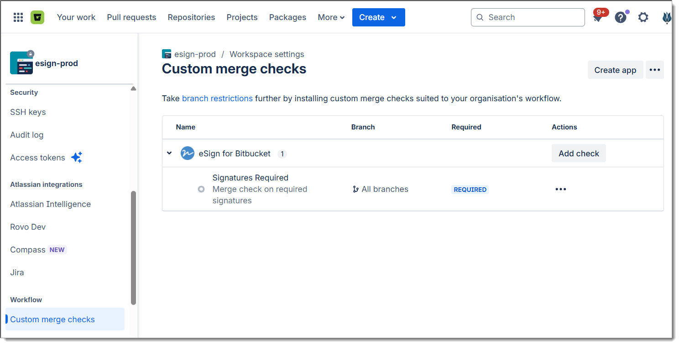Image resolution: width=679 pixels, height=345 pixels.
Task: Click the profile avatar in top bar
Action: 666,17
